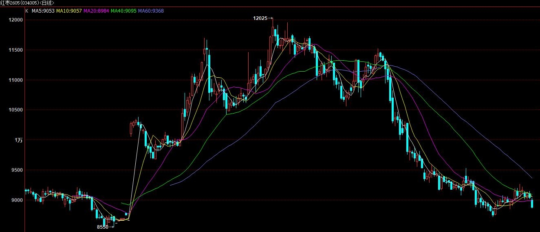The width and height of the screenshot is (540, 232).
Task: Click the arrow beside the 12025 label
Action: tap(271, 18)
